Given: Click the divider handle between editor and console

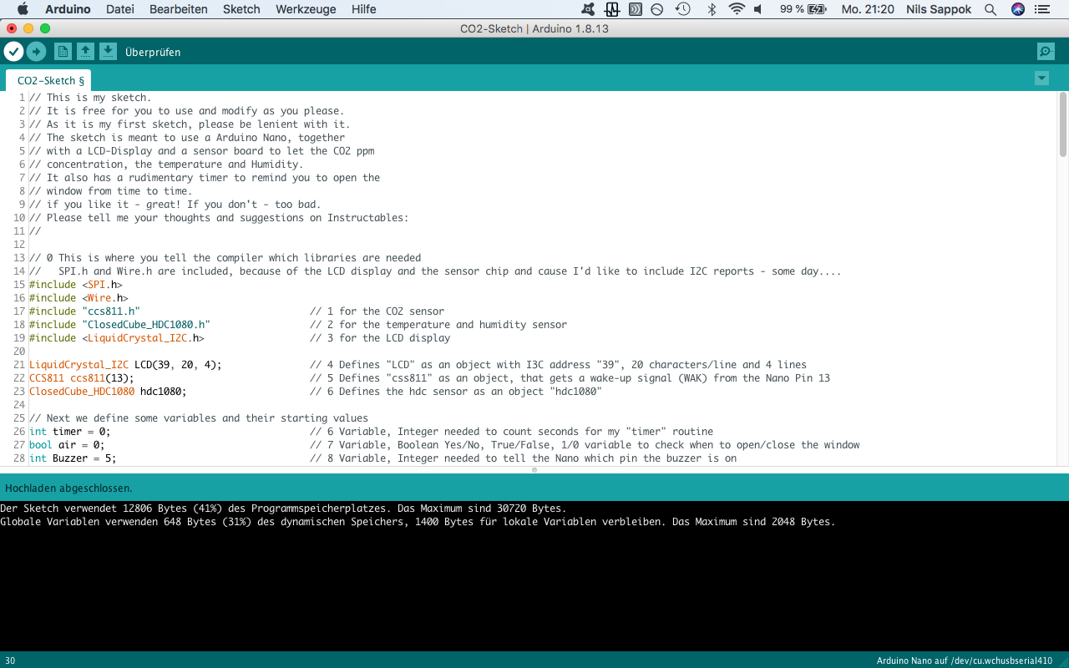Looking at the screenshot, I should tap(534, 470).
